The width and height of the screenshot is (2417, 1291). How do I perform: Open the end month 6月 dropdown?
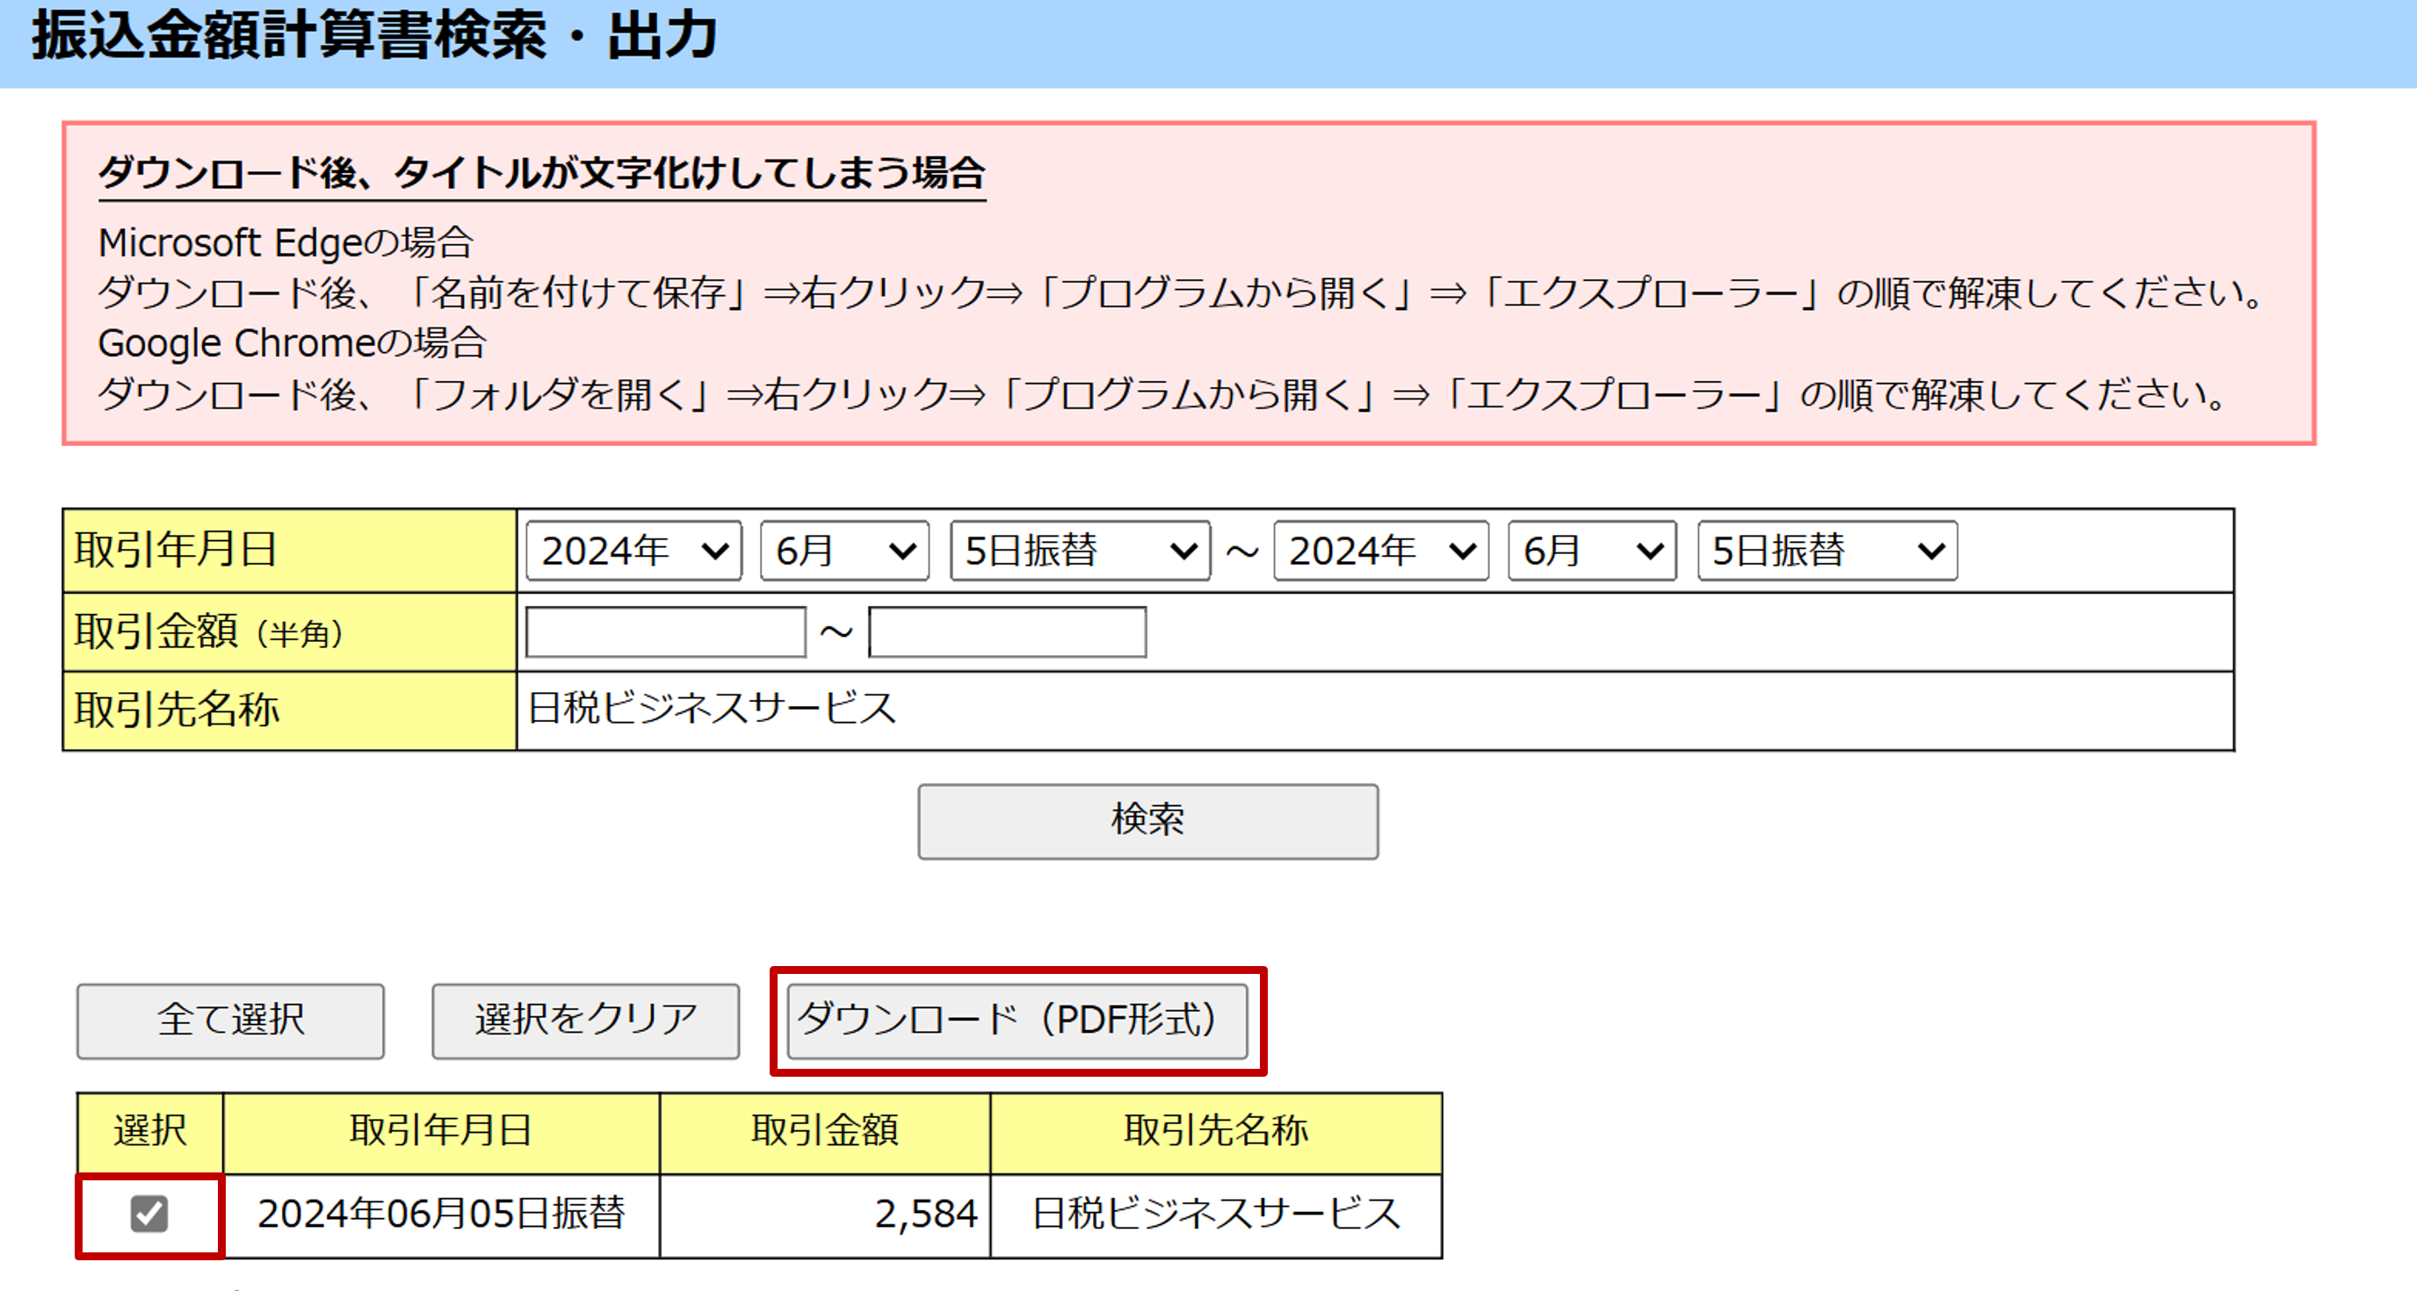pos(1591,552)
